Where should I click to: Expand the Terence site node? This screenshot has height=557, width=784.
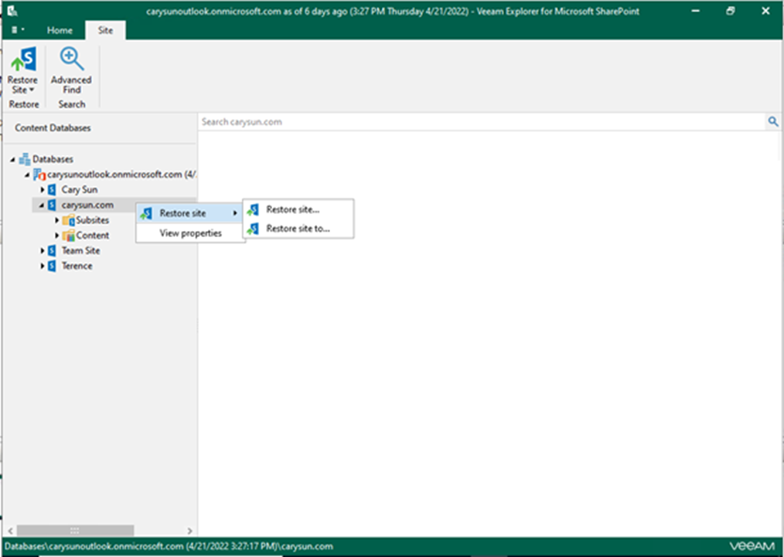(x=43, y=266)
